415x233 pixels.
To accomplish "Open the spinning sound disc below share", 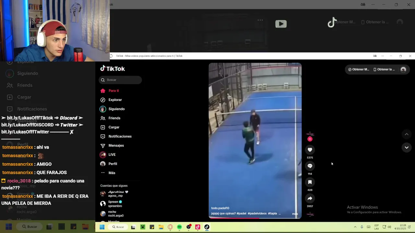I will pyautogui.click(x=310, y=214).
